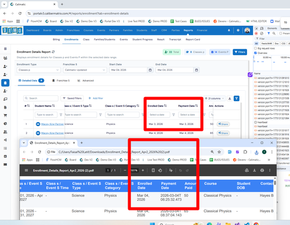Open the user avatar menu in the portal navbar
This screenshot has width=290, height=225.
[247, 30]
